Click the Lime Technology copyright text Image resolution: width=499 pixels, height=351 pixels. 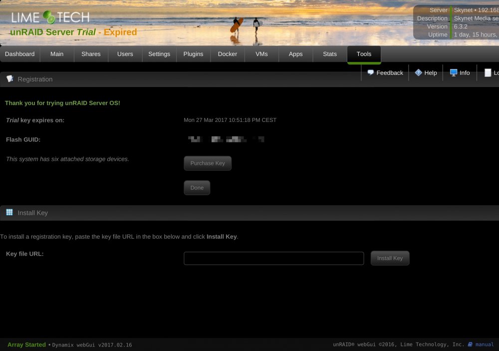click(398, 345)
